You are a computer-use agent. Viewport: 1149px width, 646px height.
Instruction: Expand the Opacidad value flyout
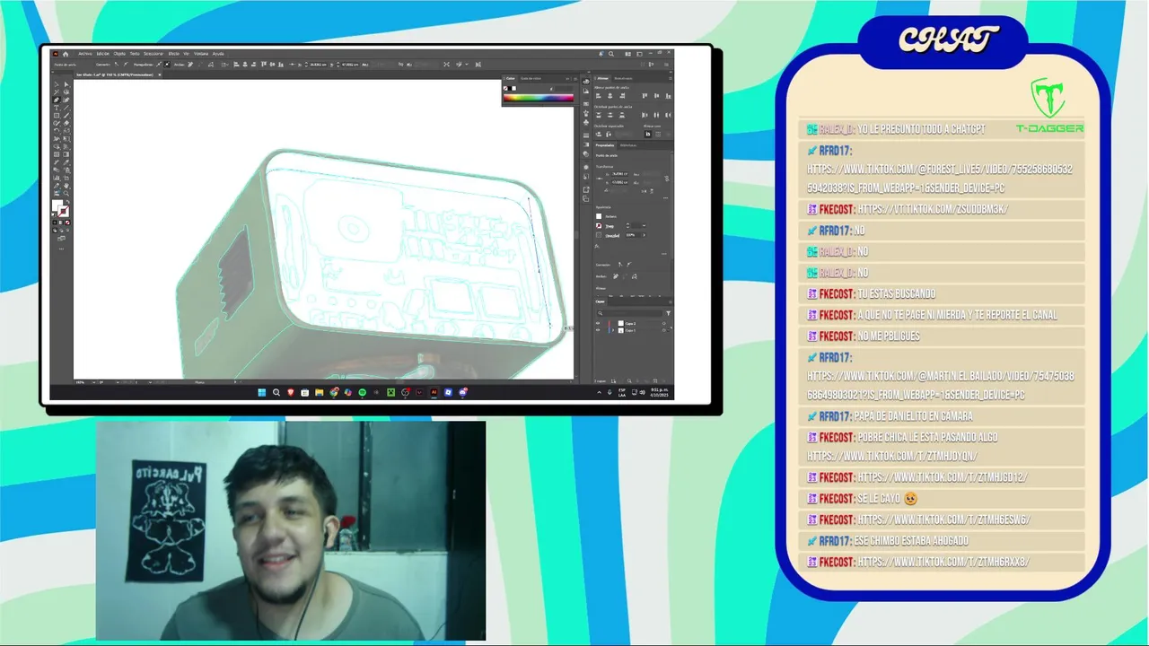tap(645, 235)
